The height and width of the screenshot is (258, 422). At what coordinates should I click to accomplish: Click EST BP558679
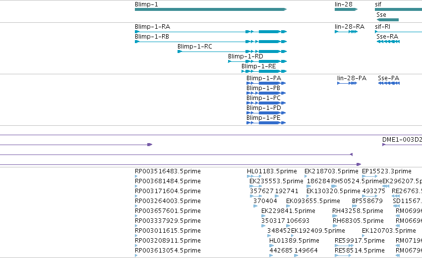(367, 201)
